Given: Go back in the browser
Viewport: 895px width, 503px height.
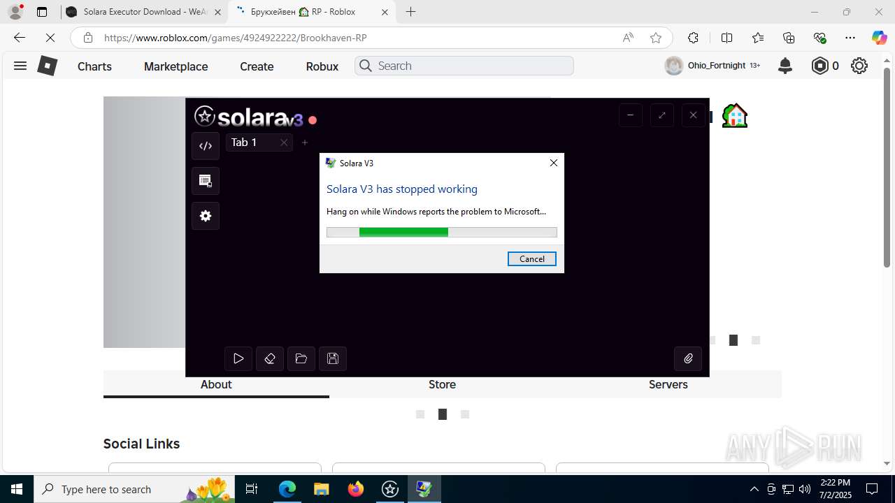Looking at the screenshot, I should pyautogui.click(x=20, y=38).
